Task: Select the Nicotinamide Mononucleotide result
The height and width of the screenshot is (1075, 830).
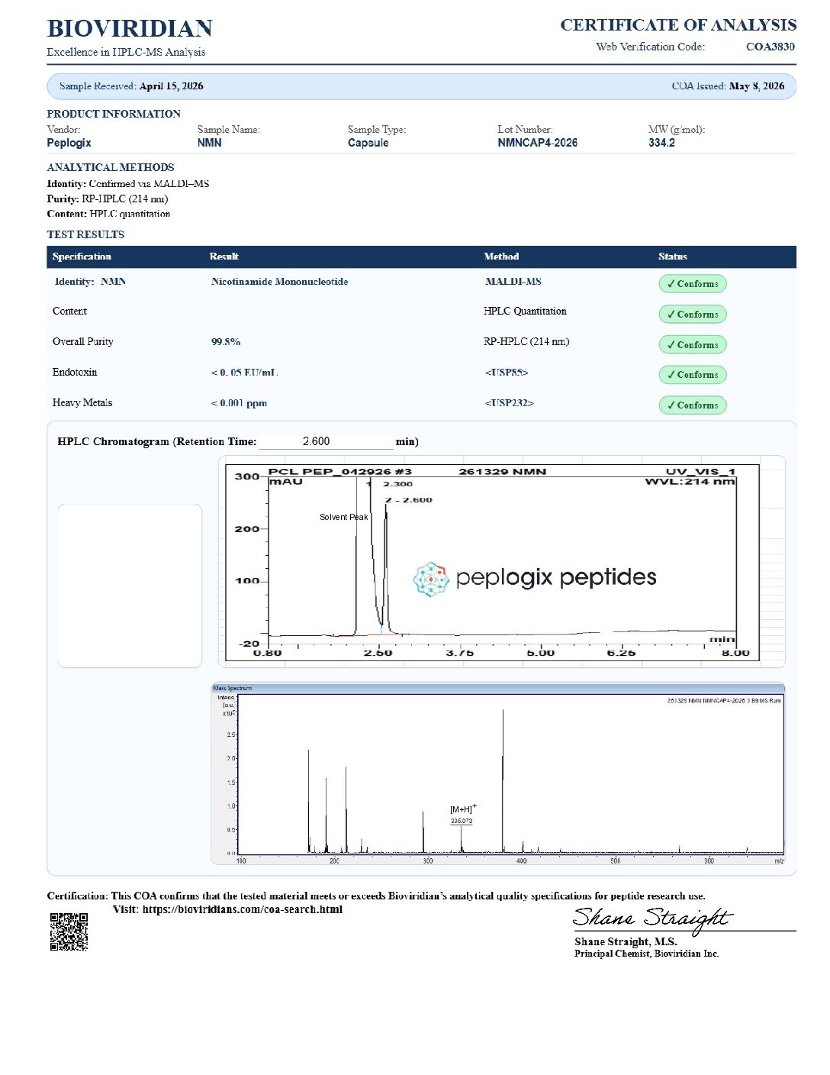Action: point(280,282)
